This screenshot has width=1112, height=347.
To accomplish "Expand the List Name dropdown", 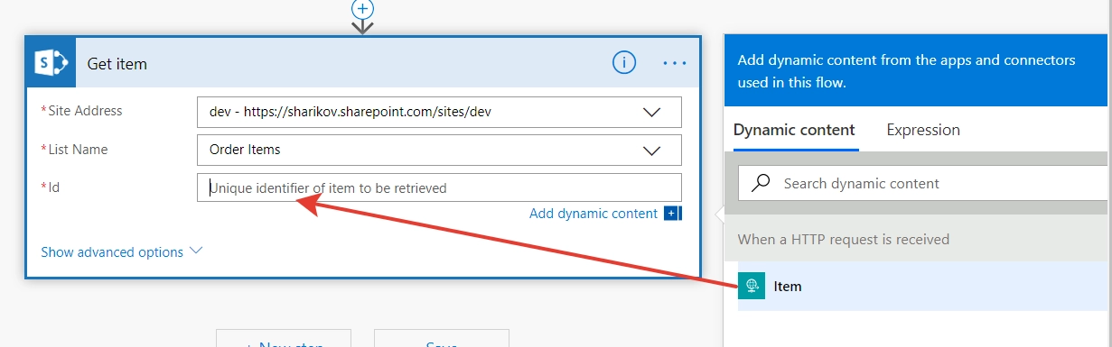I will (x=651, y=151).
